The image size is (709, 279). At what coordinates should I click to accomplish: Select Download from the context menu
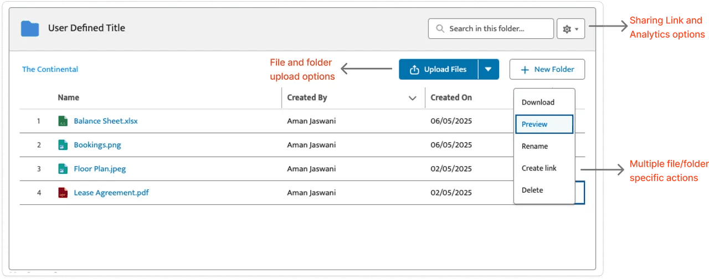pos(538,102)
